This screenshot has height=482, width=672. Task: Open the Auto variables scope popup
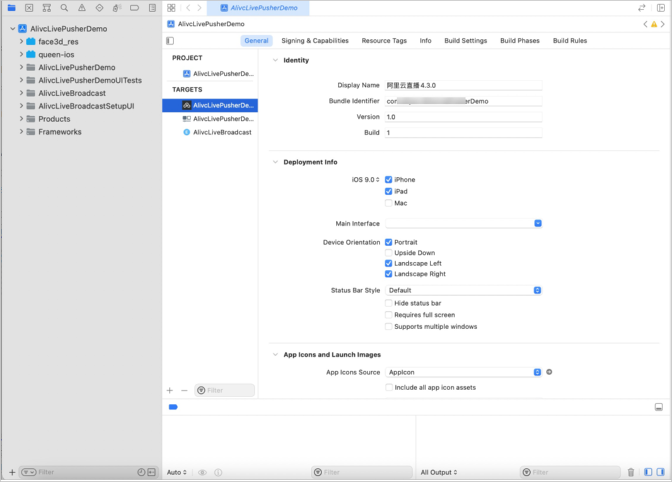[x=177, y=472]
